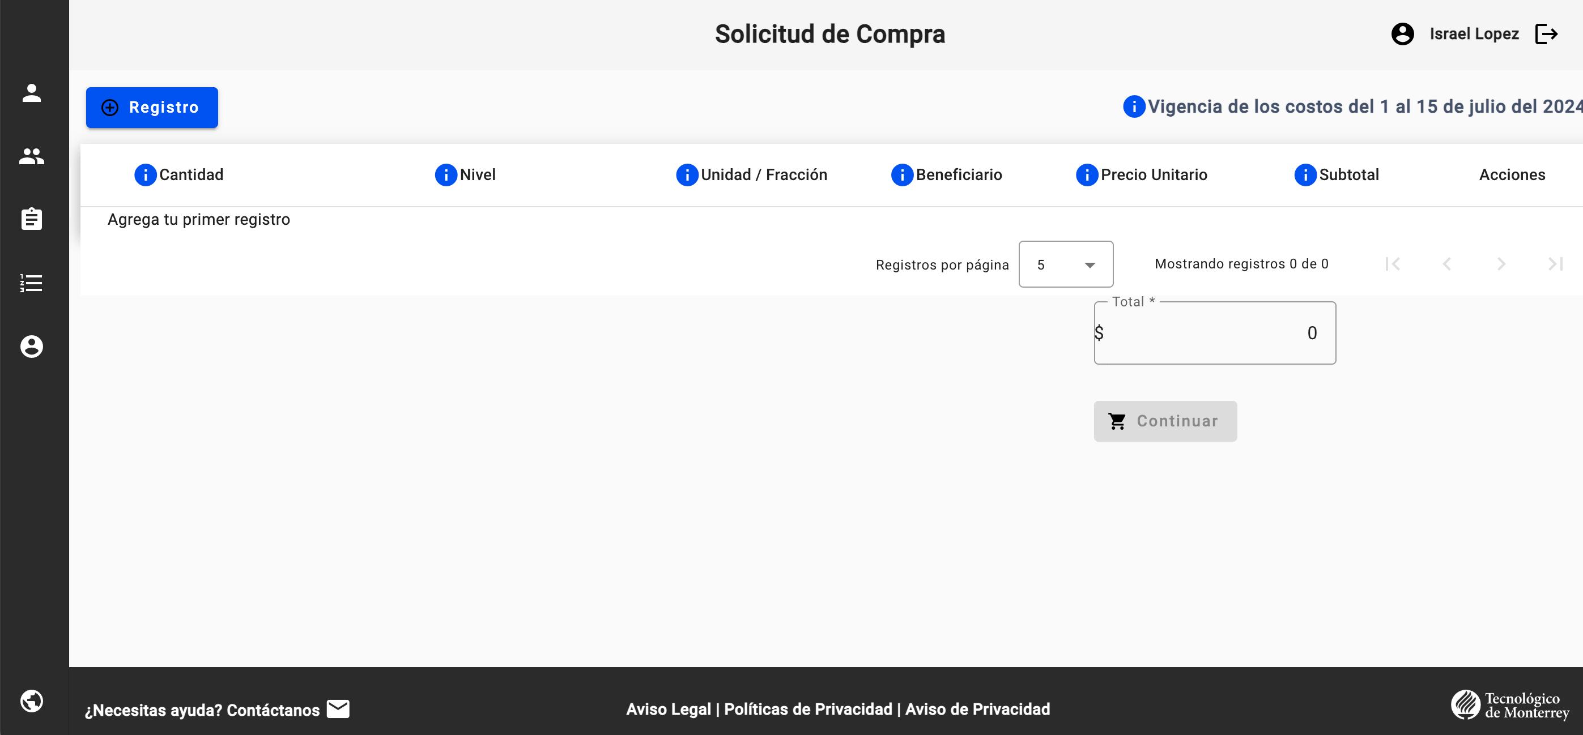Open the Aviso Legal link
1583x735 pixels.
pos(668,709)
